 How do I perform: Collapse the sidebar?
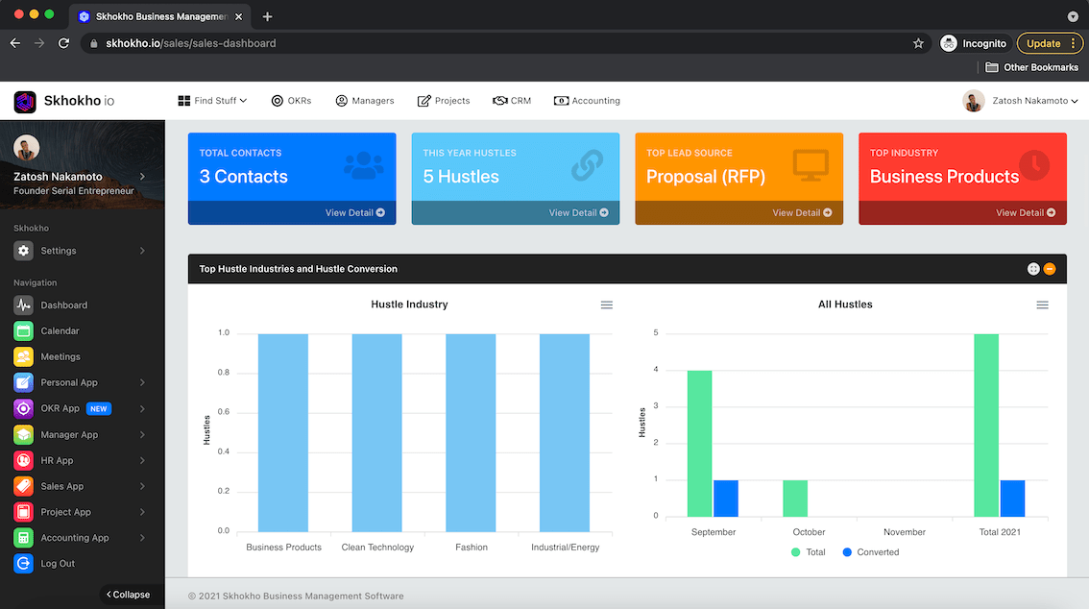coord(129,595)
